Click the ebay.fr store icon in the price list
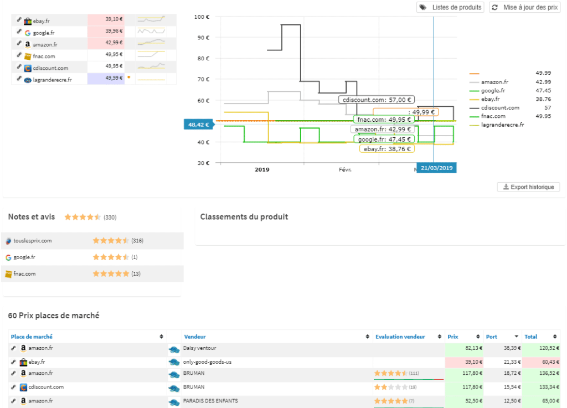567x408 pixels. [27, 20]
